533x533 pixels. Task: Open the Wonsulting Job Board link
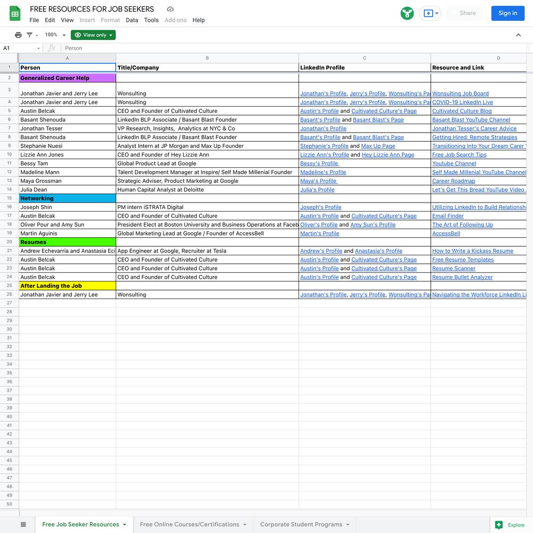pyautogui.click(x=461, y=93)
